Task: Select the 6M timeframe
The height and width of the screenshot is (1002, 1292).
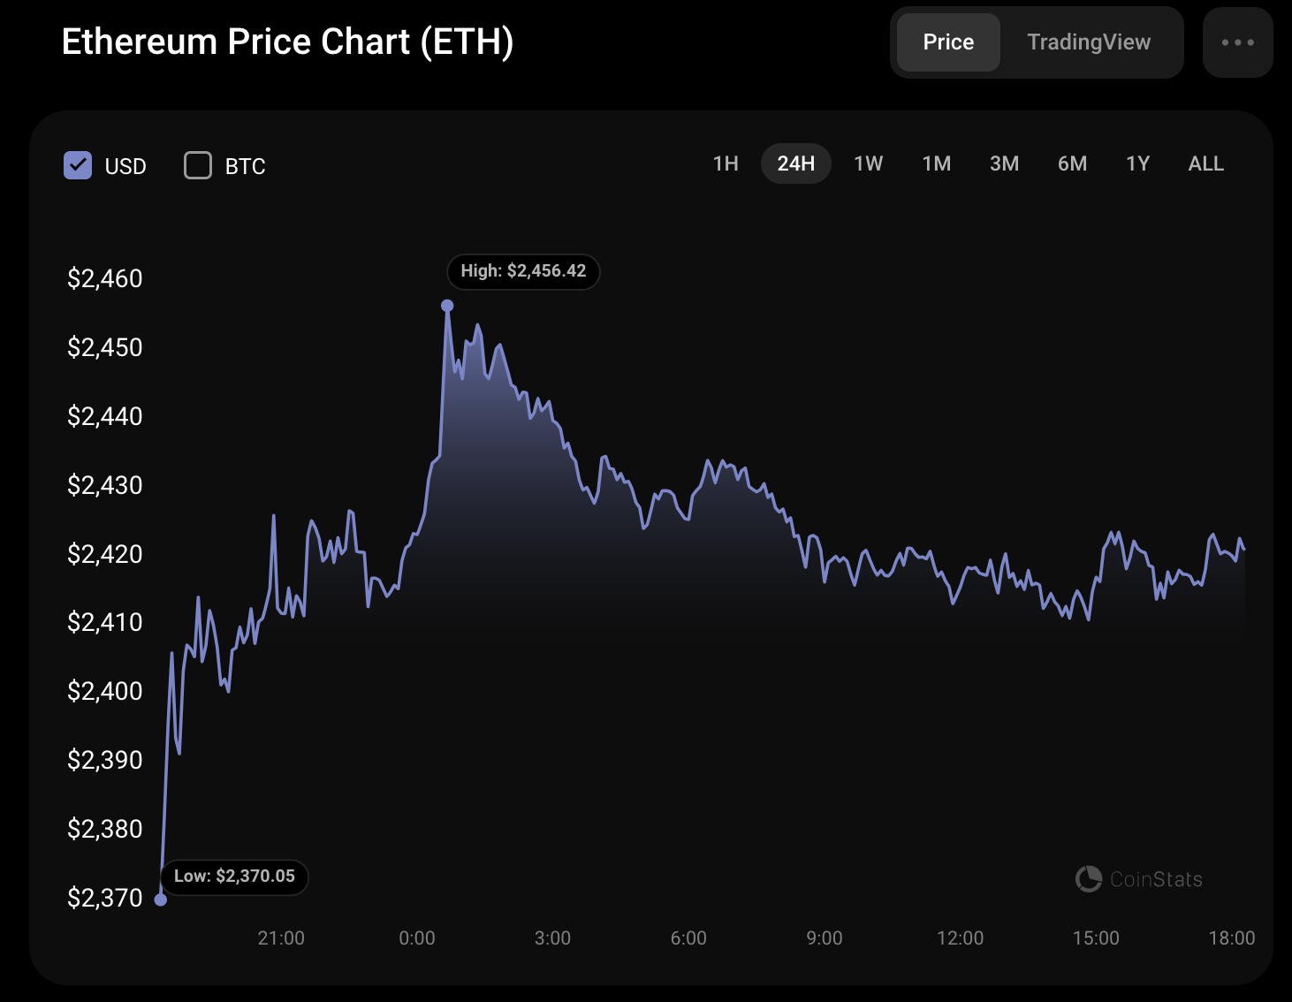Action: pyautogui.click(x=1072, y=163)
